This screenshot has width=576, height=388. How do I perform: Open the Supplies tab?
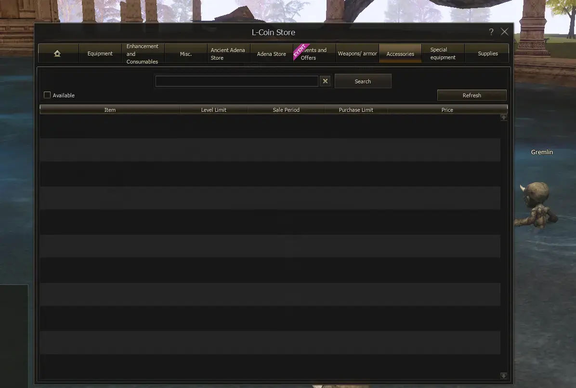pyautogui.click(x=487, y=54)
